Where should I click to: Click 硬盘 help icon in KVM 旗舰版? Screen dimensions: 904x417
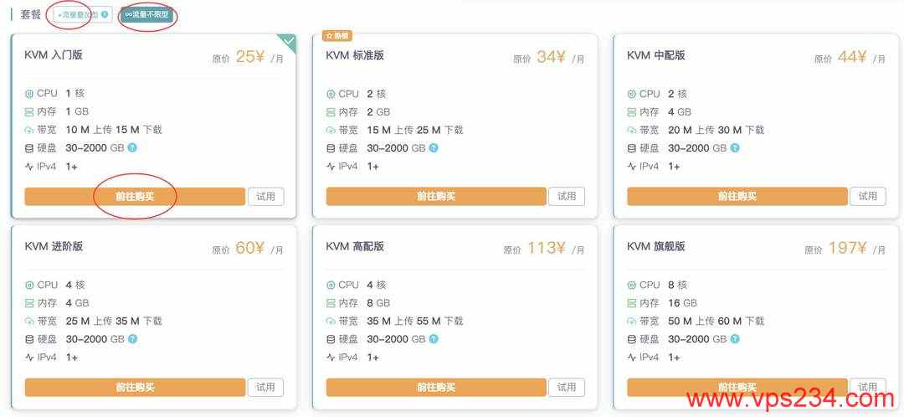tap(735, 339)
